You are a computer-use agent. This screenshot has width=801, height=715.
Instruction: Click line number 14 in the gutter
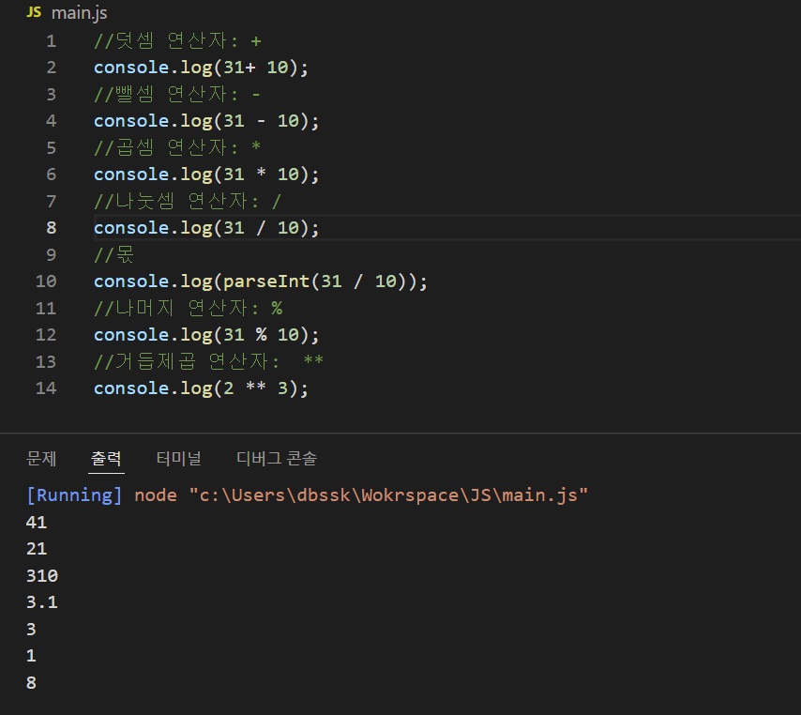tap(46, 388)
